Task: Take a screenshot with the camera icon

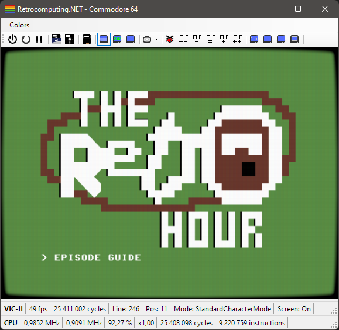Action: [x=147, y=40]
